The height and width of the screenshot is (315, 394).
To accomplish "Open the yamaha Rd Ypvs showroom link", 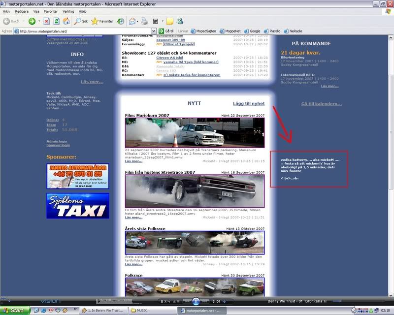I will click(191, 62).
